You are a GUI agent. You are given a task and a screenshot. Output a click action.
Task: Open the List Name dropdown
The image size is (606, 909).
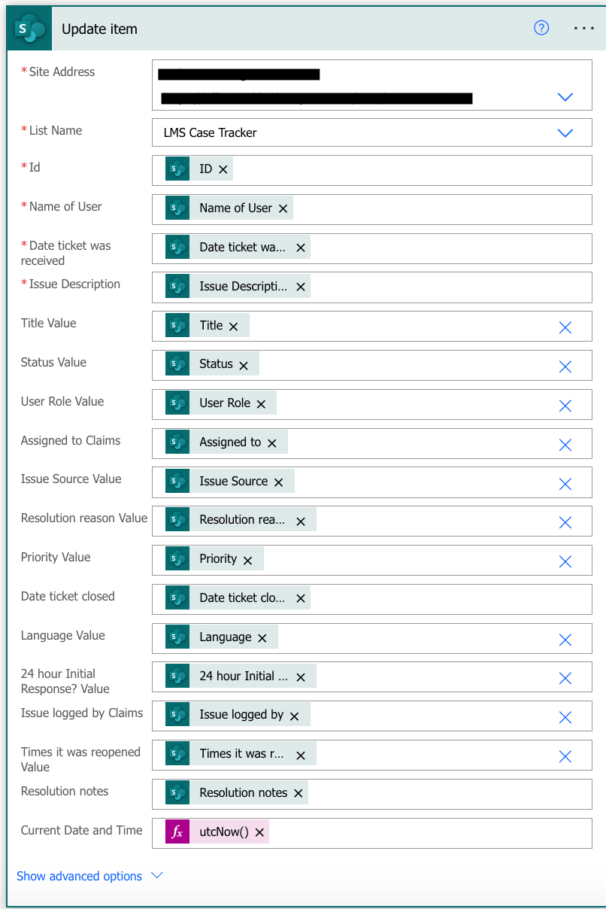tap(565, 132)
